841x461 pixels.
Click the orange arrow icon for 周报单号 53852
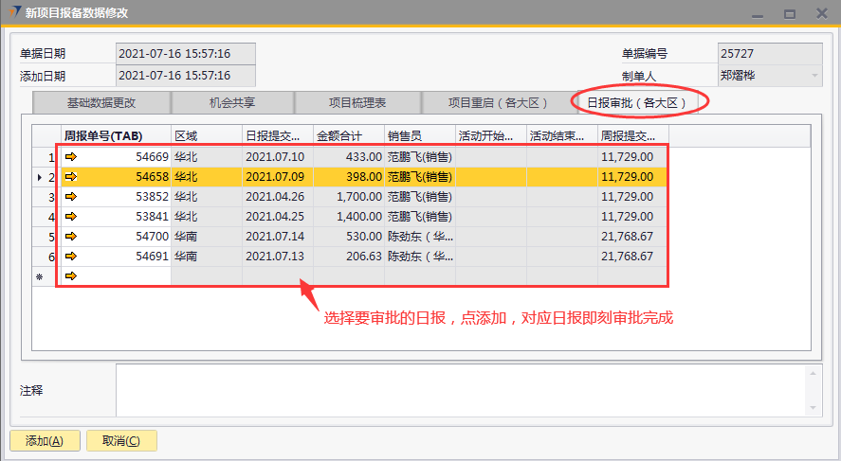[x=70, y=196]
